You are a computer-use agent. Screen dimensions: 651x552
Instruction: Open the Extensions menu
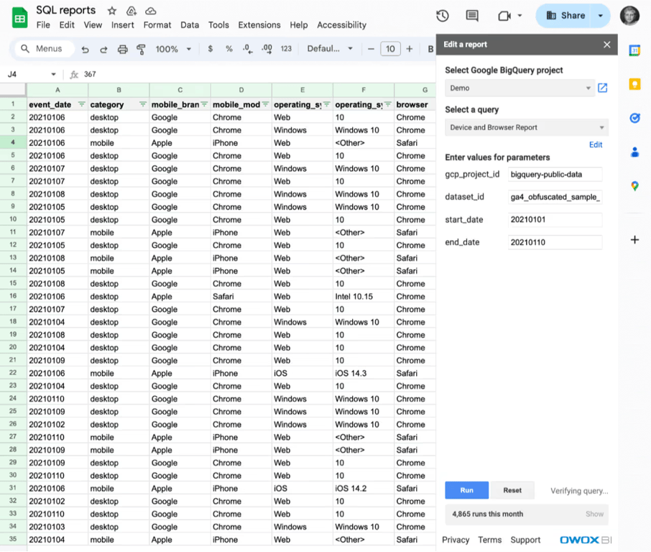[x=259, y=25]
